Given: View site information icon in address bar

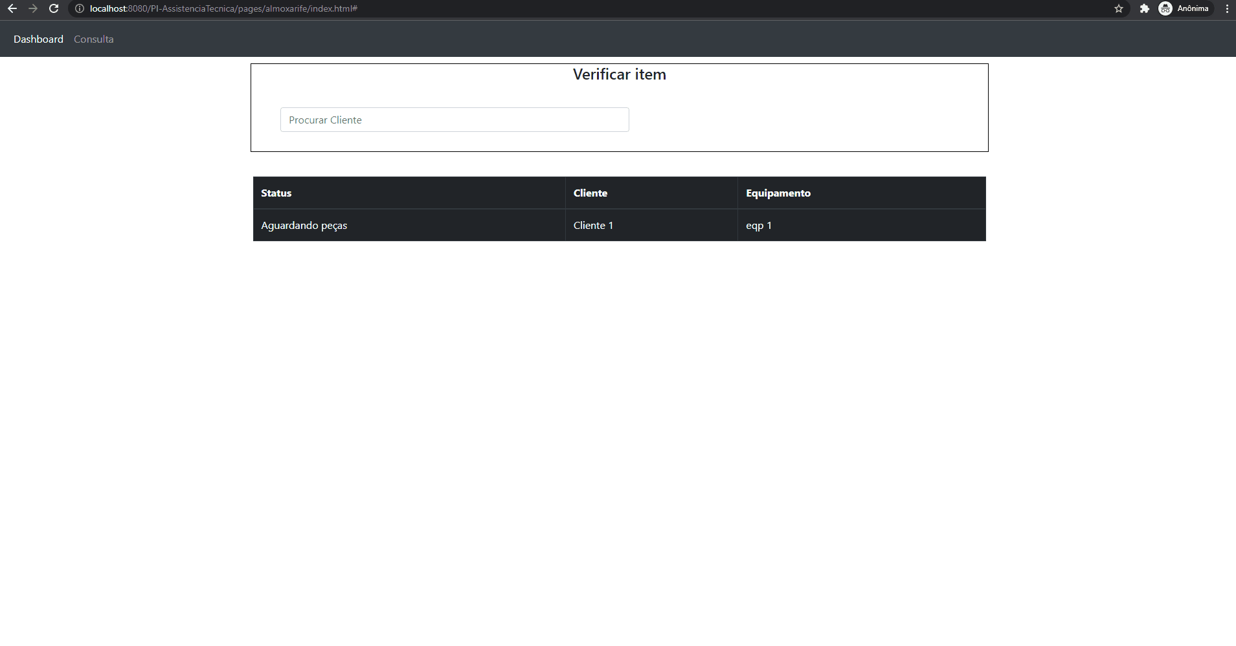Looking at the screenshot, I should click(80, 8).
